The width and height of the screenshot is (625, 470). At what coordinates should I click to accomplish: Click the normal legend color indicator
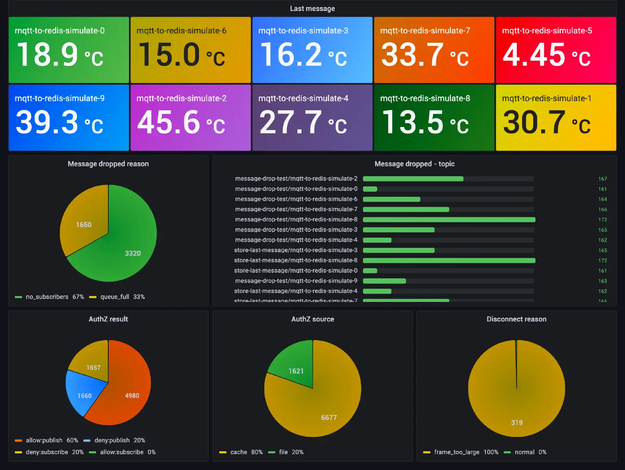[507, 452]
